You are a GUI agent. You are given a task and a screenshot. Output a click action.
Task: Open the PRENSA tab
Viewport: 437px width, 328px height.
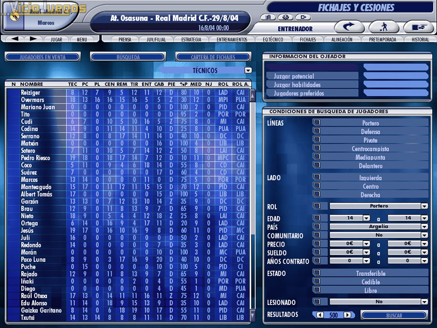(125, 39)
